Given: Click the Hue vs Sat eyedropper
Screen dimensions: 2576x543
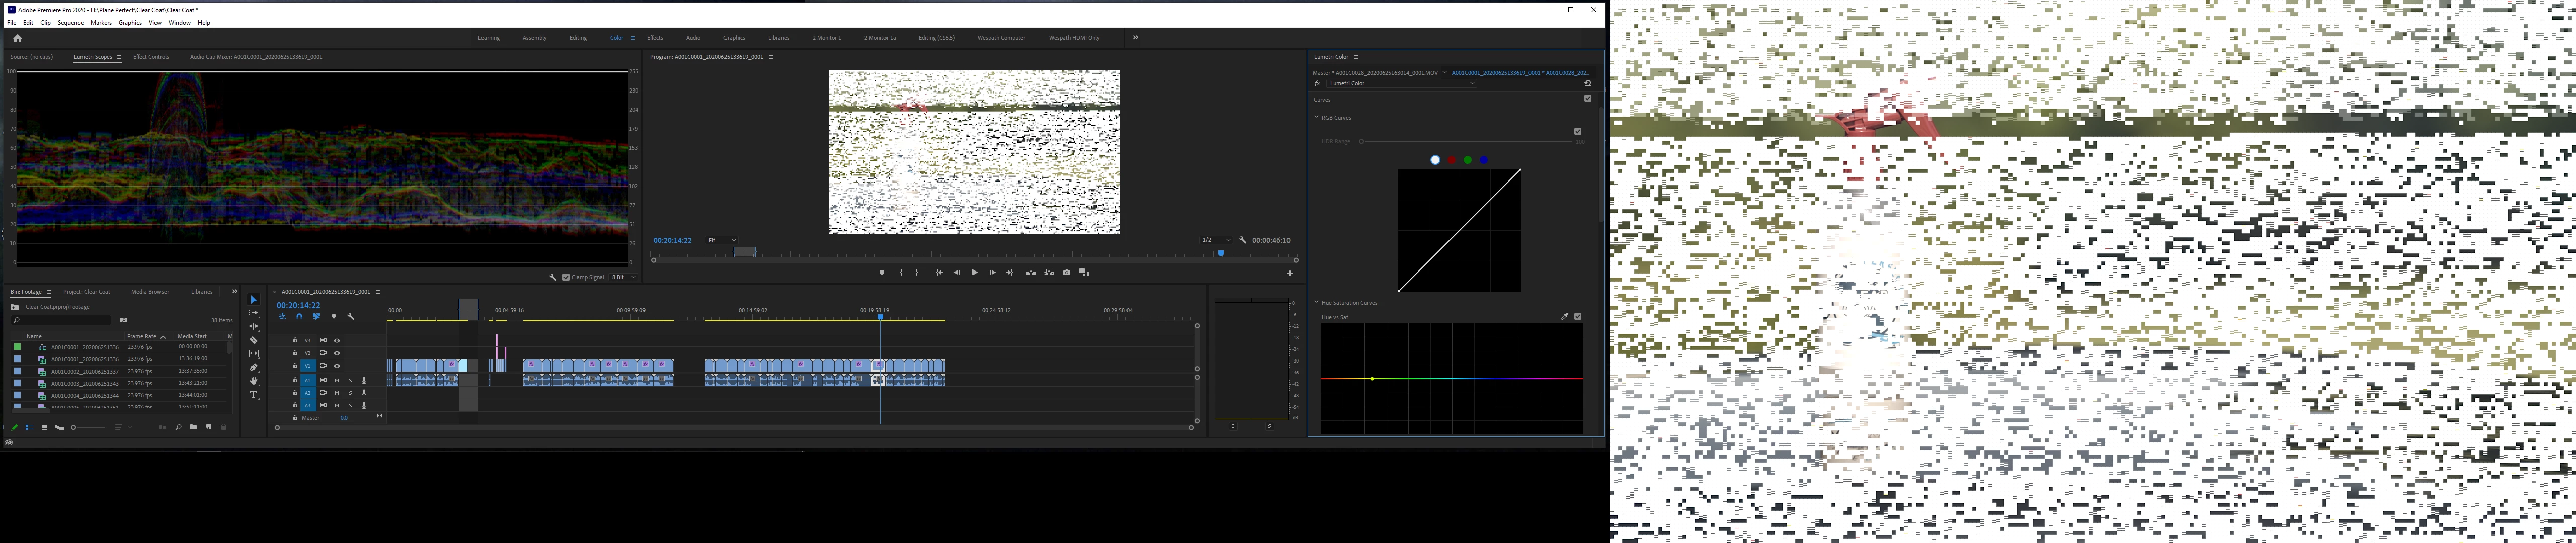Looking at the screenshot, I should (x=1564, y=316).
